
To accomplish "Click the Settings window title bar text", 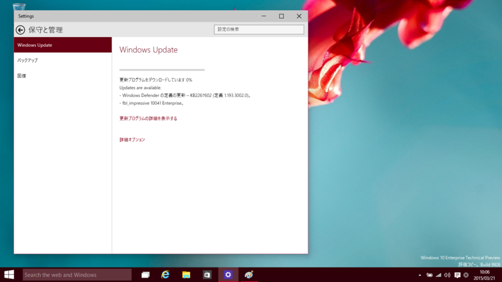I will [26, 16].
